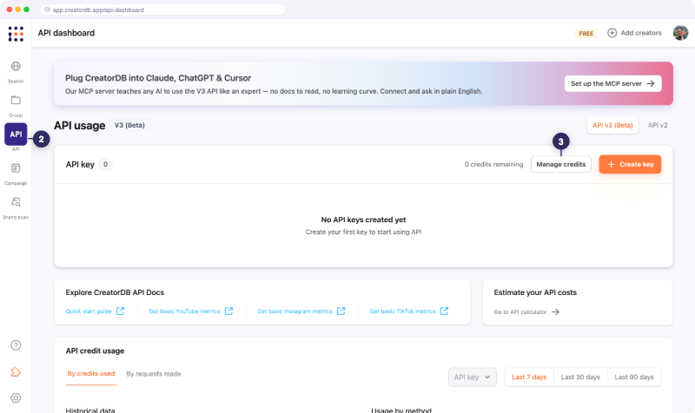Click the API dashboard page title
Image resolution: width=695 pixels, height=413 pixels.
(67, 33)
